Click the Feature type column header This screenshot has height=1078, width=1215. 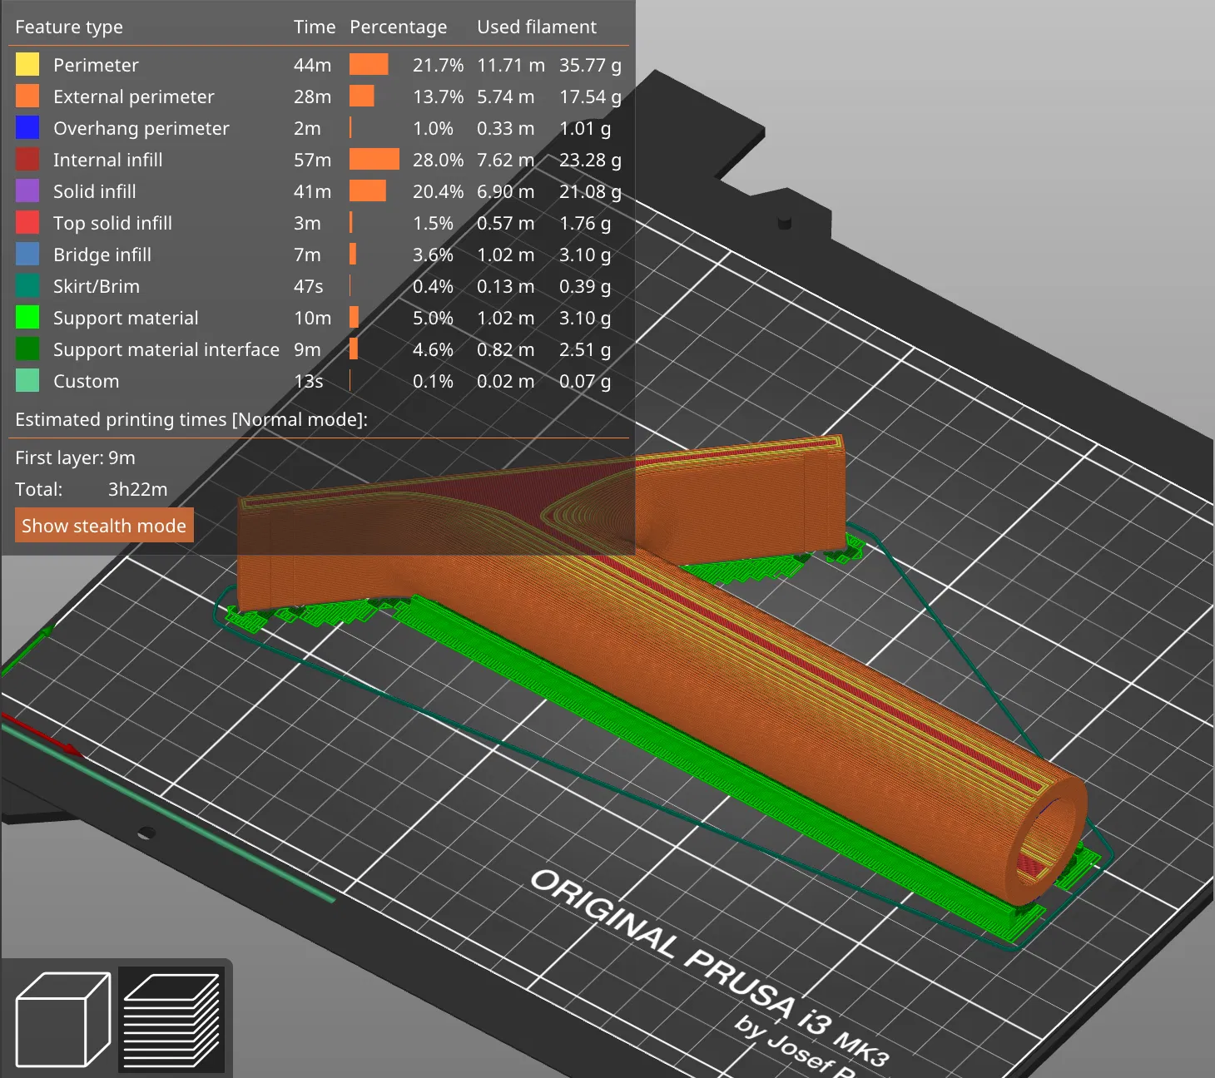click(x=69, y=27)
